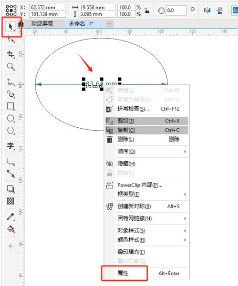Image resolution: width=238 pixels, height=286 pixels.
Task: Add a new document tab
Action: tap(109, 24)
